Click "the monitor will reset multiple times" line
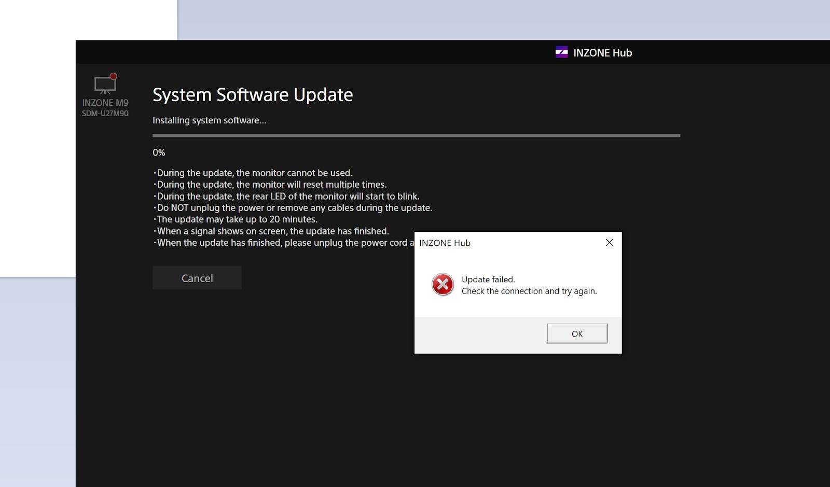 270,185
